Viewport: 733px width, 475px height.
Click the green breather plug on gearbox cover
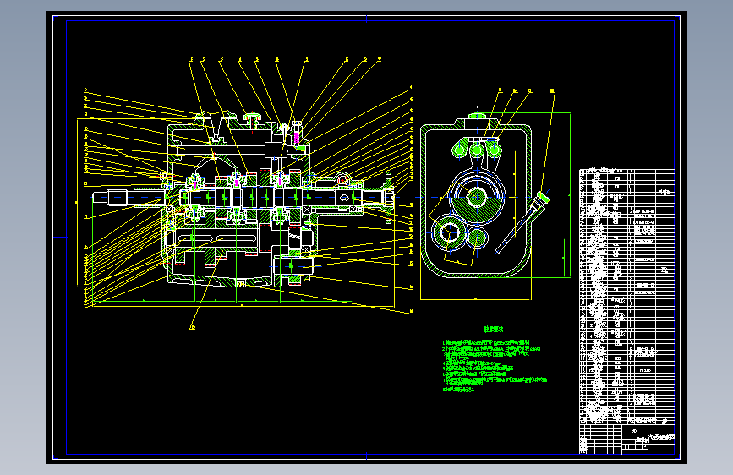click(x=253, y=120)
